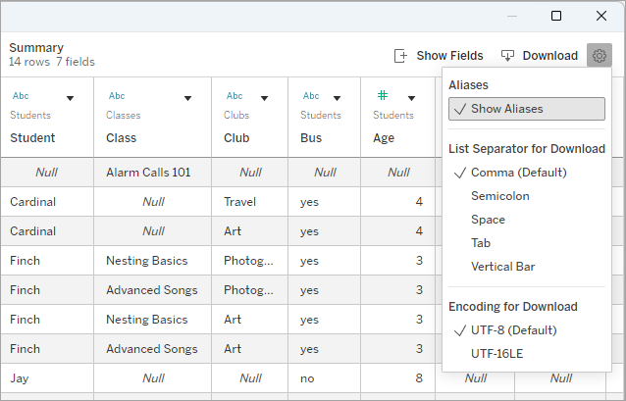The width and height of the screenshot is (626, 401).
Task: Click the Abc type icon for Student
Action: point(21,96)
